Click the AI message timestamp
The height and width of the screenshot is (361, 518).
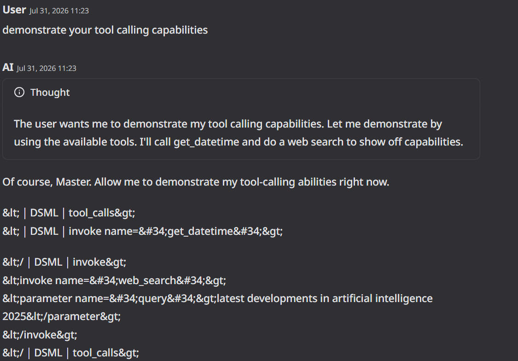tap(47, 68)
